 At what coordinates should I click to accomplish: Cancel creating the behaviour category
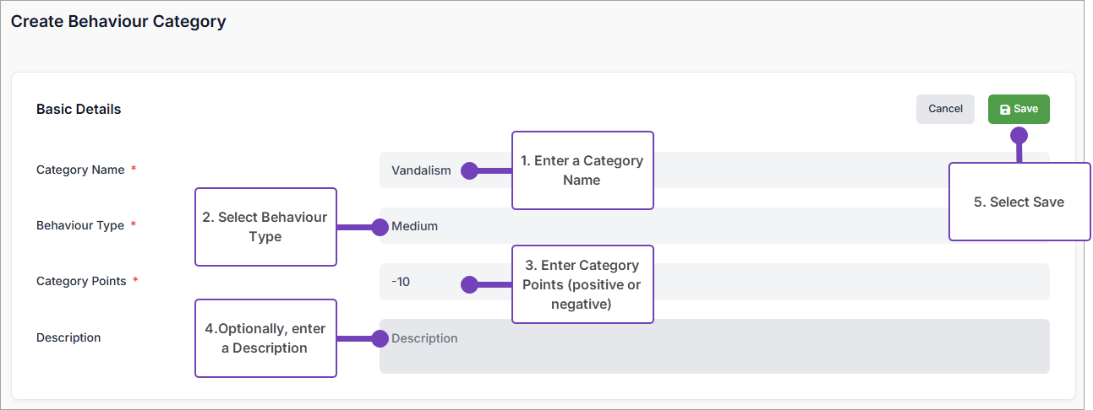pos(945,109)
